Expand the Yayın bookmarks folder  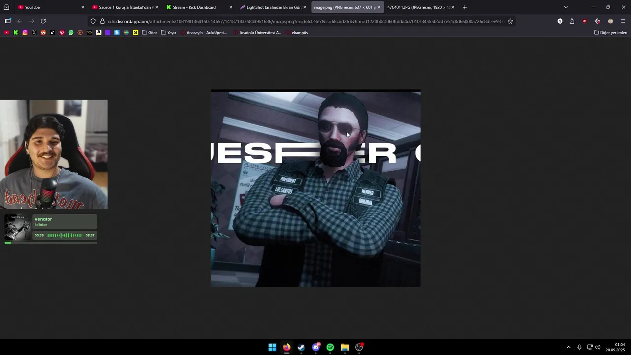169,33
